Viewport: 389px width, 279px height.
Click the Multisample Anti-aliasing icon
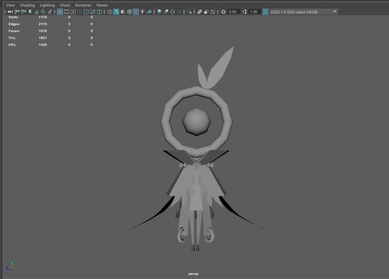(172, 12)
